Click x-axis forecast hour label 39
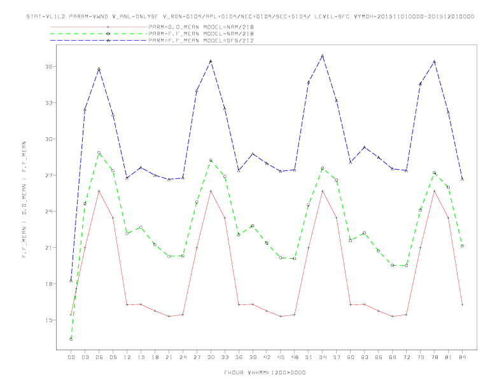Image resolution: width=504 pixels, height=389 pixels. coord(253,357)
